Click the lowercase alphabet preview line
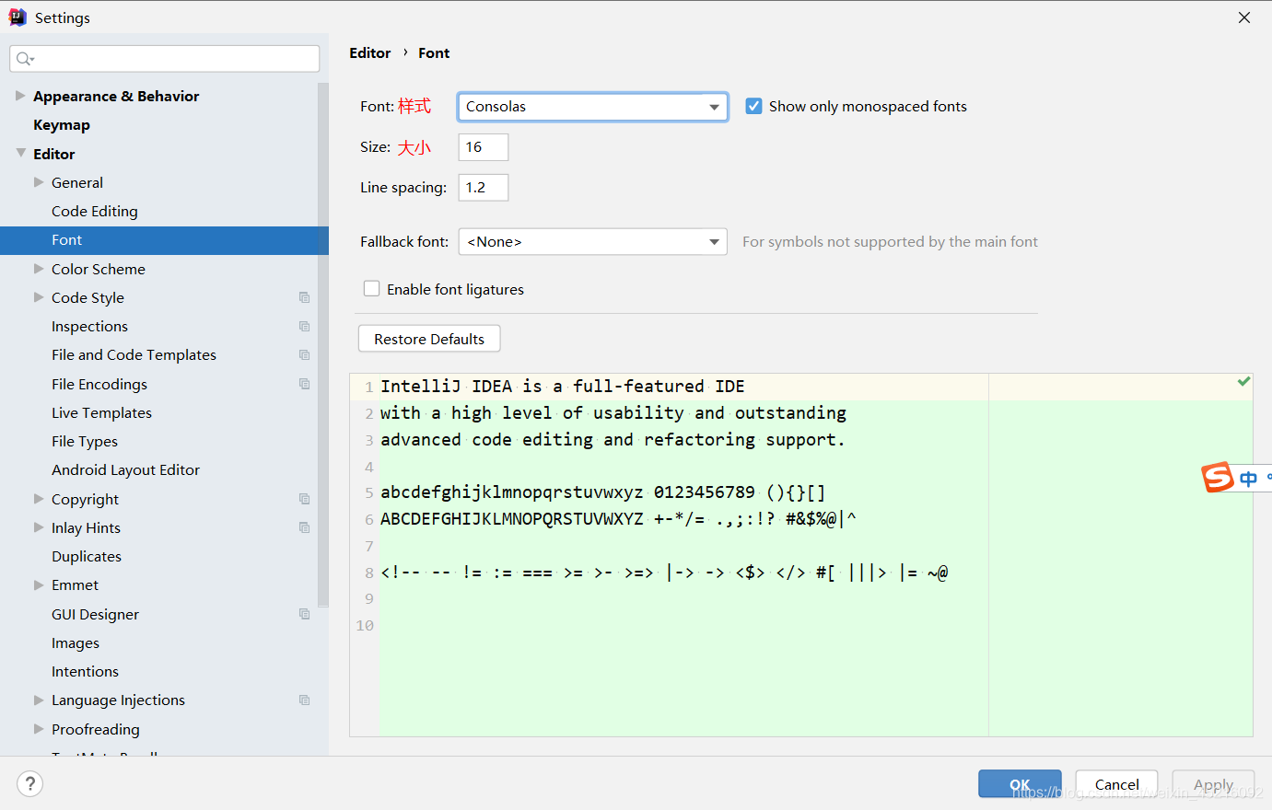The width and height of the screenshot is (1272, 810). pos(602,492)
